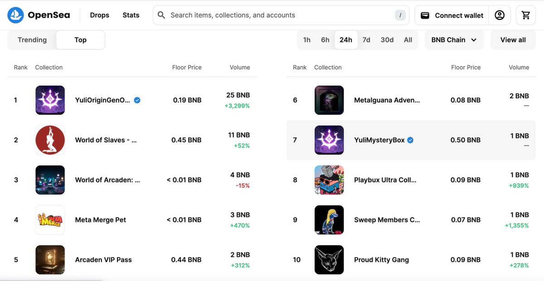Open YuliOriginGenO collection thumbnail
This screenshot has height=281, width=544.
point(50,100)
